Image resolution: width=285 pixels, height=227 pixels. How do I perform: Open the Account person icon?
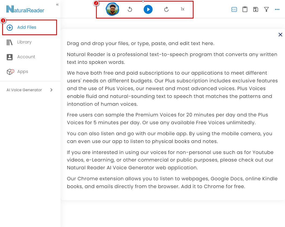[x=10, y=57]
